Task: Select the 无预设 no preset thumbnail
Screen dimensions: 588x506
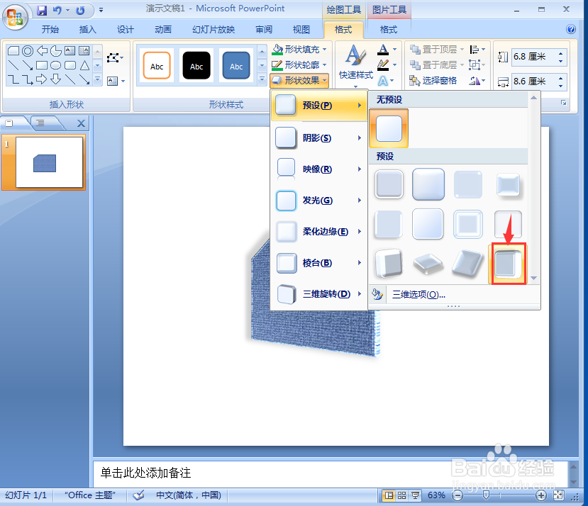Action: click(389, 128)
